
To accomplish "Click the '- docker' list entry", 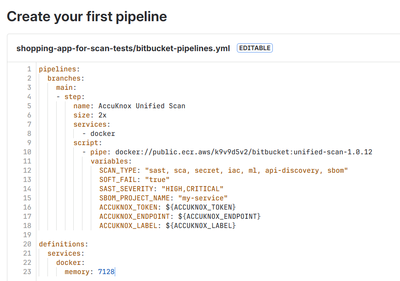I will tap(99, 134).
